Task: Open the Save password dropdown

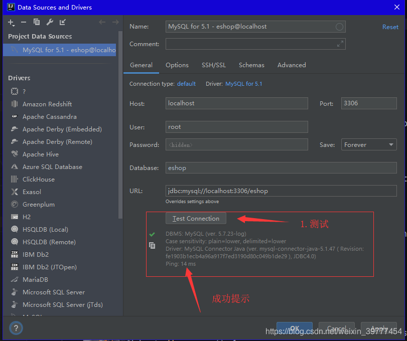Action: (369, 145)
